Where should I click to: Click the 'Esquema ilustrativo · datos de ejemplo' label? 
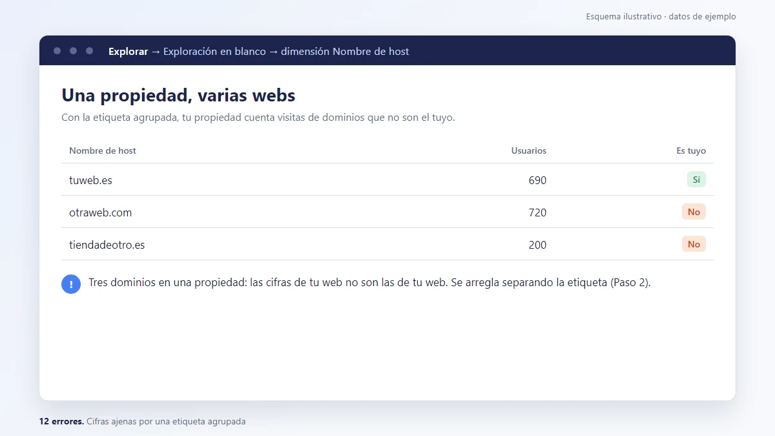(x=661, y=17)
